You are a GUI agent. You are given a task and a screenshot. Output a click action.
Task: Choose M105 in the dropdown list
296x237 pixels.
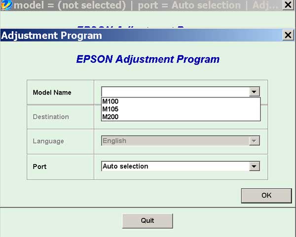pos(181,109)
